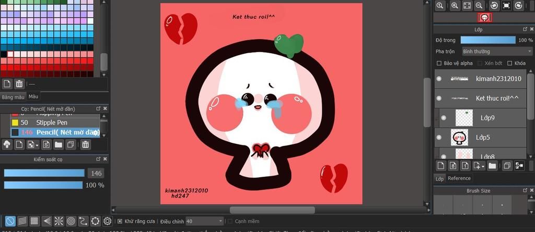The width and height of the screenshot is (535, 232).
Task: Switch to the Màu tab
Action: click(33, 96)
